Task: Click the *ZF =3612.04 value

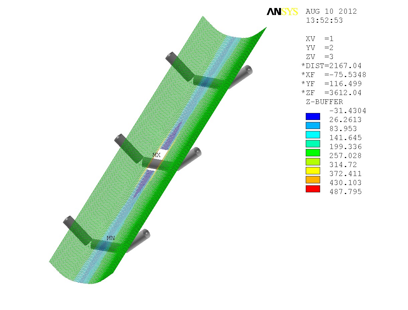Action: click(x=331, y=93)
